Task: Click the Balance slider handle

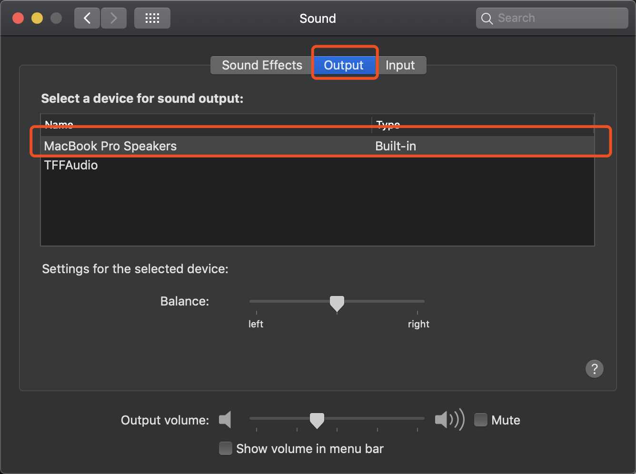Action: 337,303
